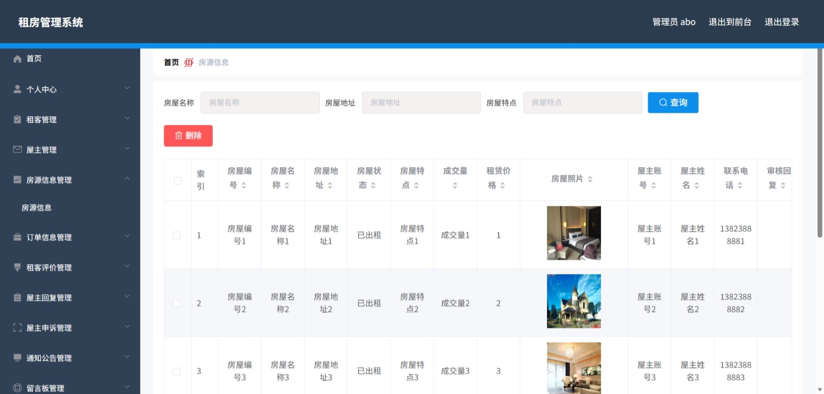The width and height of the screenshot is (824, 394).
Task: Click the 成交量2 cell
Action: point(455,303)
